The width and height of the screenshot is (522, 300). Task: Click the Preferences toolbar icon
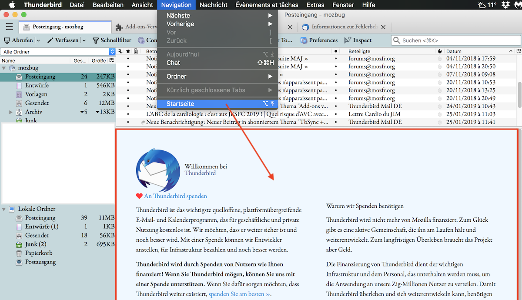click(x=303, y=40)
